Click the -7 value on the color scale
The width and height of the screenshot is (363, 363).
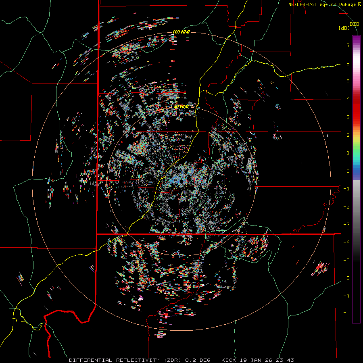pos(346,296)
